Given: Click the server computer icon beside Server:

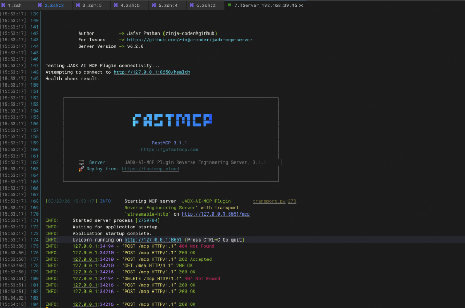Looking at the screenshot, I should click(81, 162).
